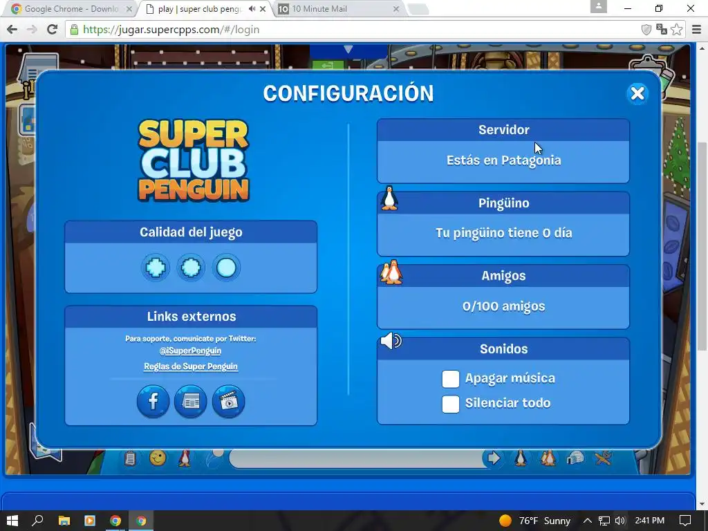Click the speaker icon on Sonidos panel
Image resolution: width=708 pixels, height=531 pixels.
(x=391, y=341)
